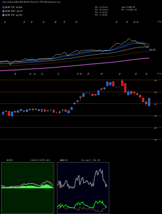Click the 'MACD:' panel heading
Image resolution: width=162 pixels, height=214 pixels.
tap(10, 160)
